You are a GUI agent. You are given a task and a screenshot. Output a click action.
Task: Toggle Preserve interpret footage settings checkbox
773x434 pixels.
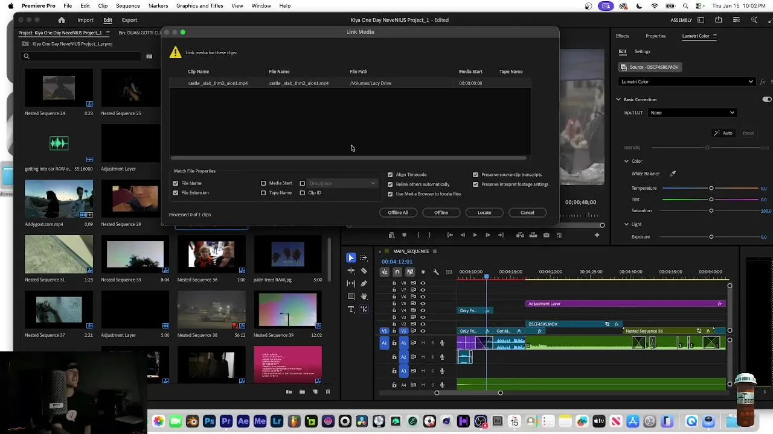(475, 184)
